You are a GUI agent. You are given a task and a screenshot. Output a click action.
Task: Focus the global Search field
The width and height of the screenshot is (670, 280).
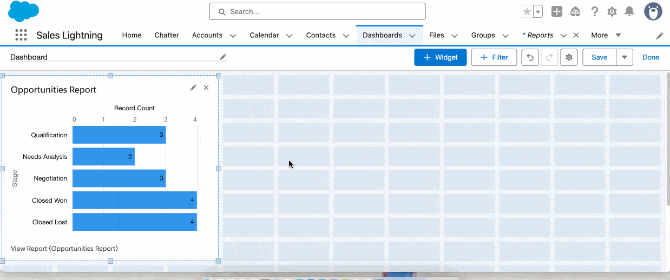click(317, 11)
